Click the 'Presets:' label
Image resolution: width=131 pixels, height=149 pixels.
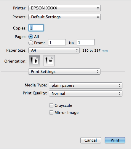tap(20, 17)
